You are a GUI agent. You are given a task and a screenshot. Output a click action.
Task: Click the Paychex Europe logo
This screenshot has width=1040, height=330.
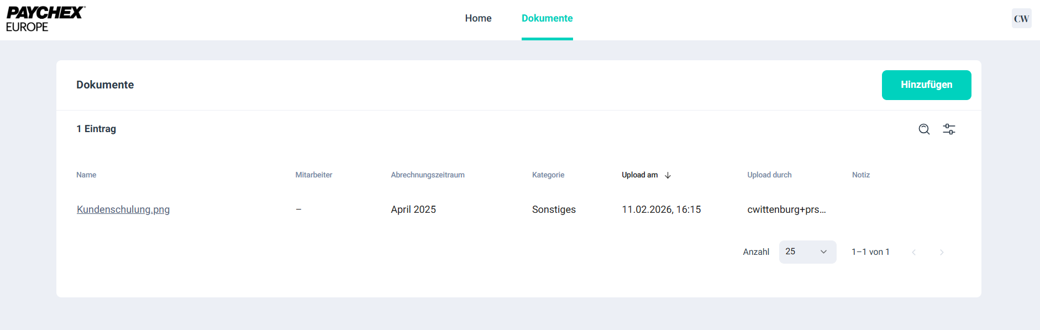45,19
